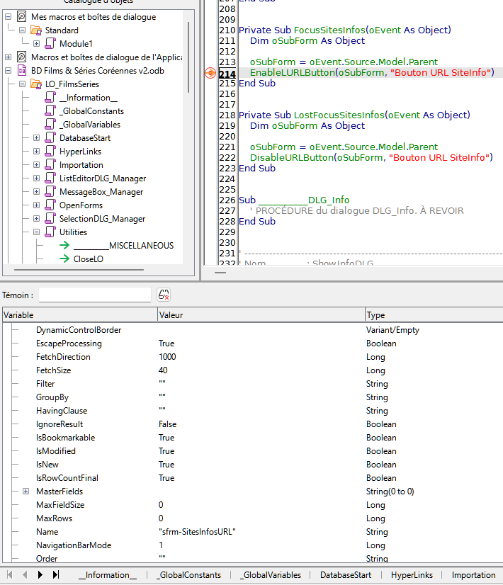Expand the DatabaseStart module

pos(36,137)
